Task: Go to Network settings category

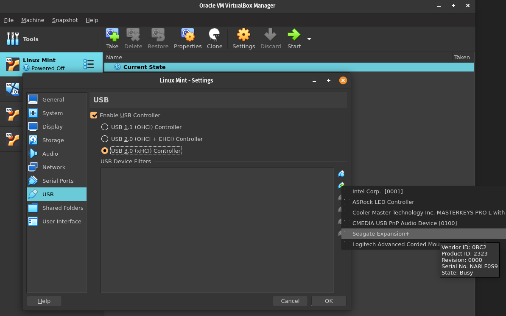Action: click(56, 167)
